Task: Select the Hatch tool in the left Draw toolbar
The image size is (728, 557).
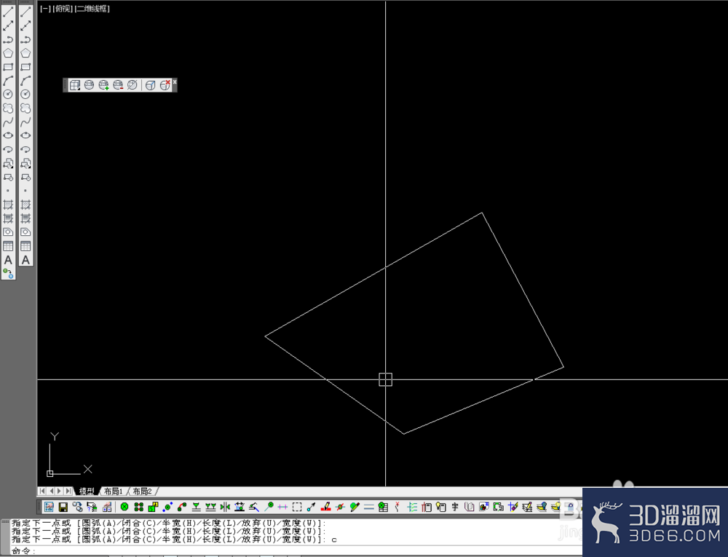Action: pos(8,205)
